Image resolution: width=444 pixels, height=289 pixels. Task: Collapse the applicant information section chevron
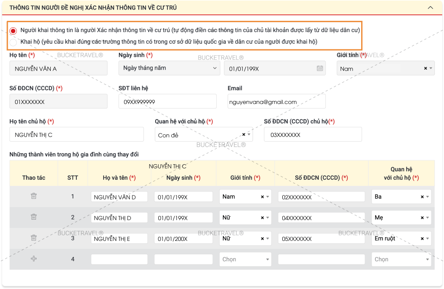click(430, 8)
